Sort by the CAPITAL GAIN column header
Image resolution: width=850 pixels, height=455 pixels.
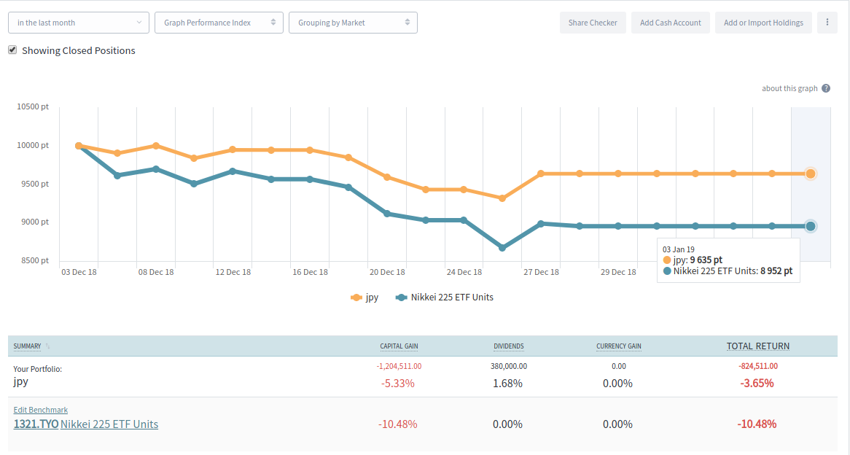click(x=399, y=346)
